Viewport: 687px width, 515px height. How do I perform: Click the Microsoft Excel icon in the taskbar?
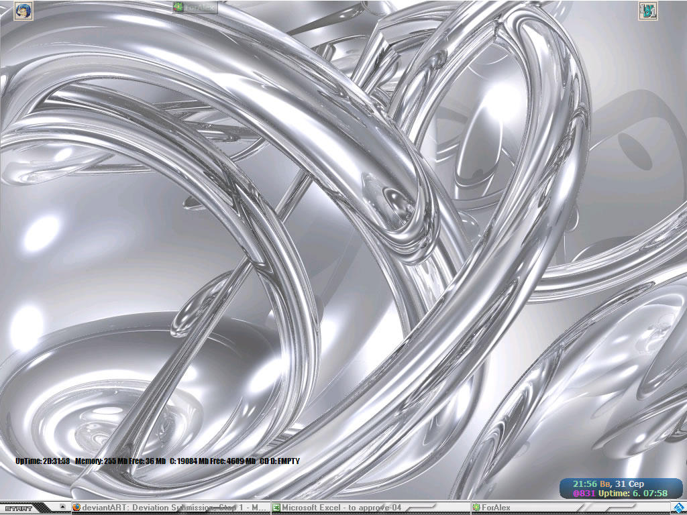275,508
